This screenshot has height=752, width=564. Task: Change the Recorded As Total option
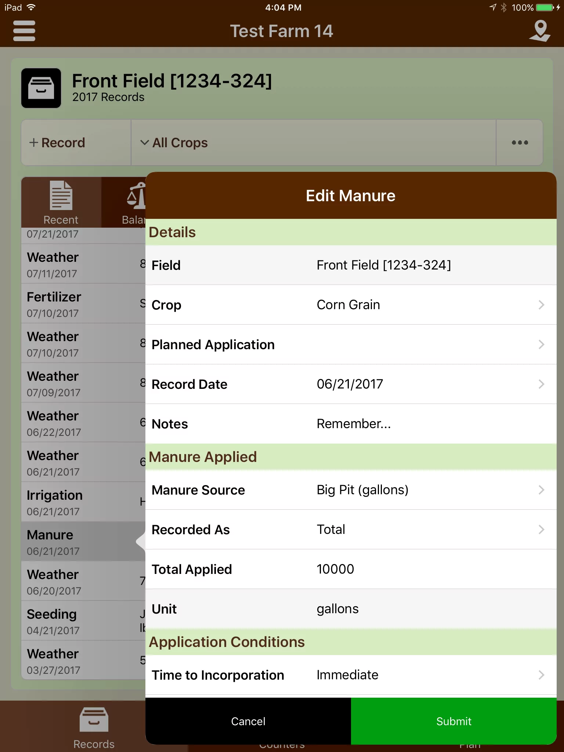point(351,529)
